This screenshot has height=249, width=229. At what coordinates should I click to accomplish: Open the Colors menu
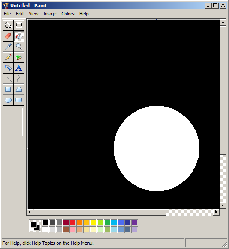click(68, 14)
